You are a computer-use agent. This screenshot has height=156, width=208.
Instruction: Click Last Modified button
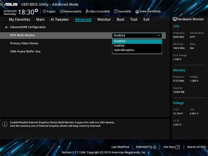point(120,147)
